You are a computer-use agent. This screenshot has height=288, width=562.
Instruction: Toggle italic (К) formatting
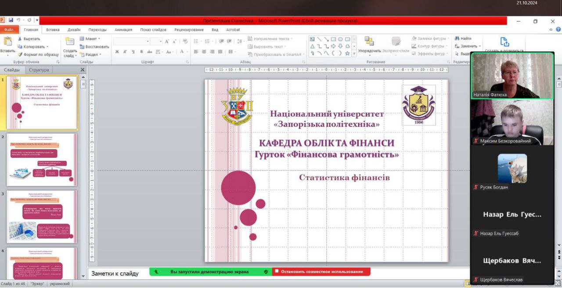click(125, 52)
